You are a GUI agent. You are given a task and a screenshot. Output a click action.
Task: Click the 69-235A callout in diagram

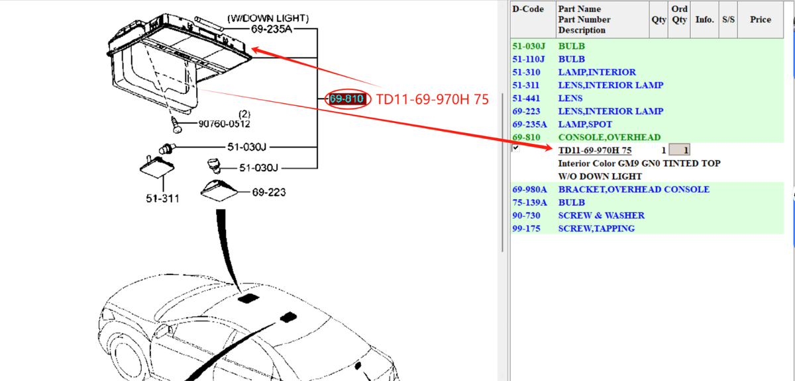pos(272,30)
